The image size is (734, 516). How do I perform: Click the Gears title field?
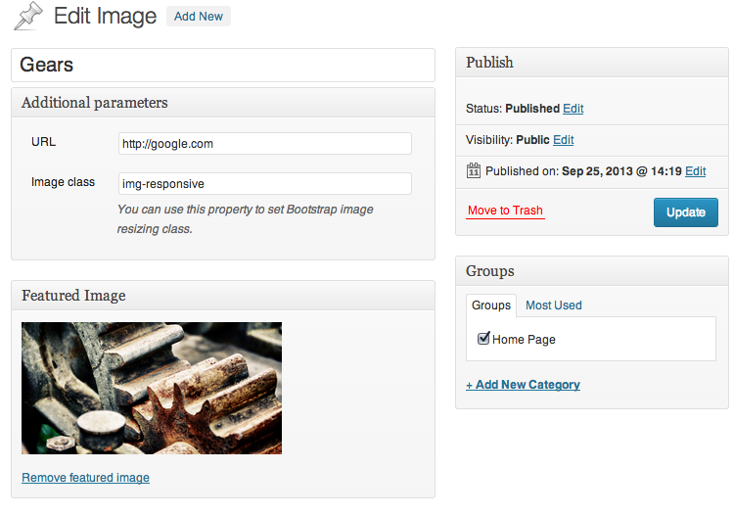tap(223, 66)
